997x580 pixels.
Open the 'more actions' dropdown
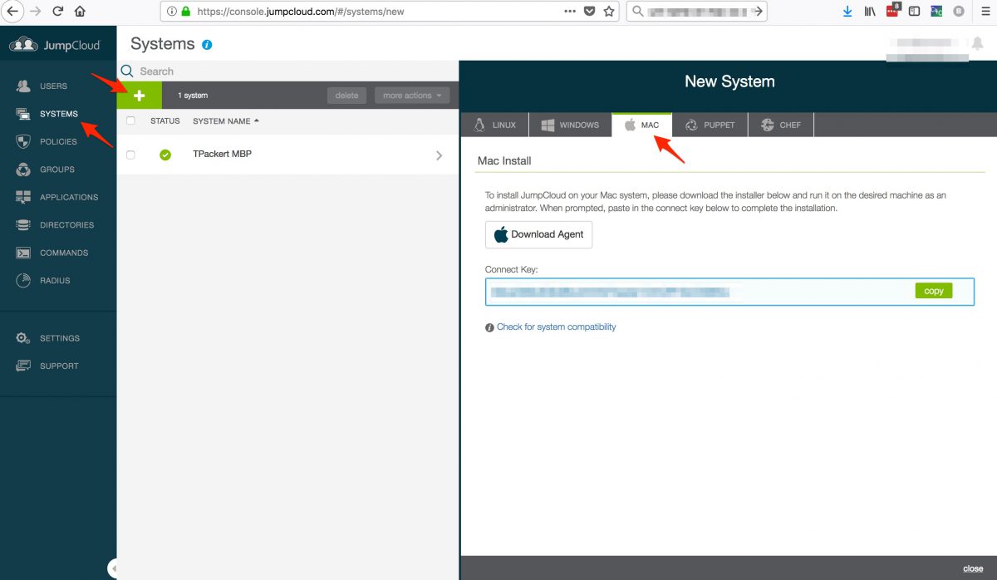[x=412, y=95]
